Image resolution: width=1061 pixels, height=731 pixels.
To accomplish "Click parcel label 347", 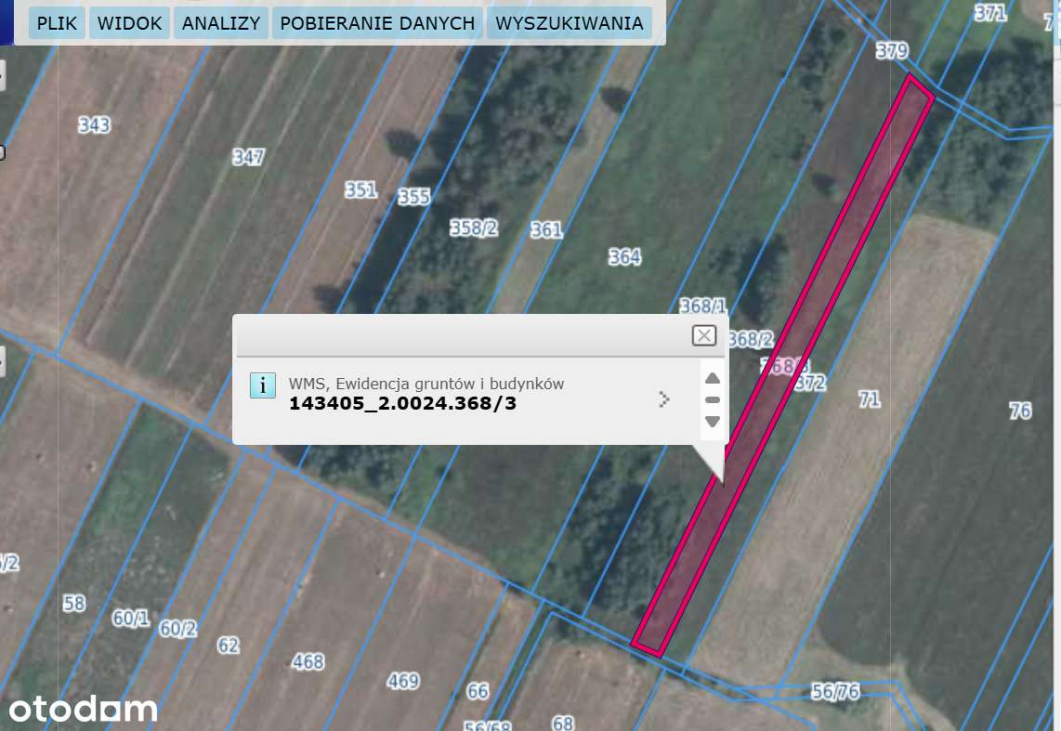I will click(248, 157).
